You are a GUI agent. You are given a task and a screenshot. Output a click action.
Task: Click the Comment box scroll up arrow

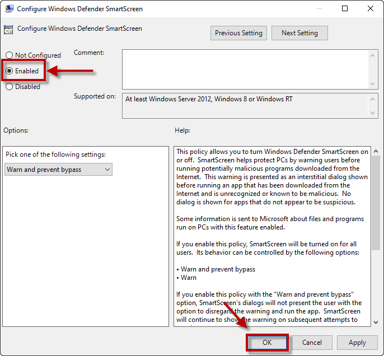click(372, 55)
